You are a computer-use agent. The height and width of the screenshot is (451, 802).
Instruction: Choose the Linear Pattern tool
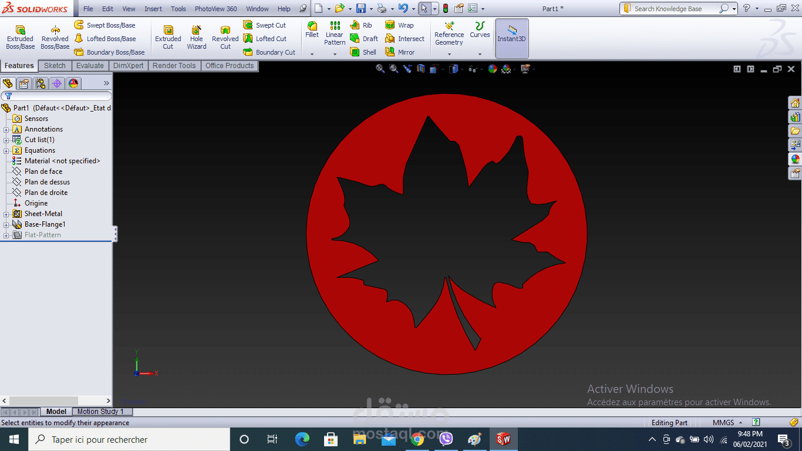335,33
